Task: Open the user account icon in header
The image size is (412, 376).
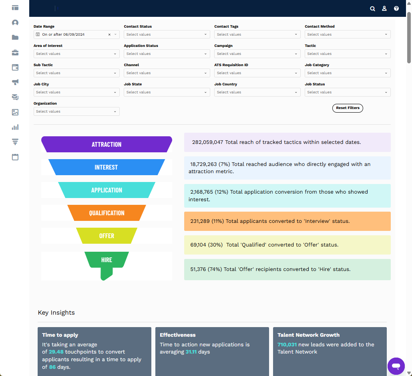Action: [384, 8]
